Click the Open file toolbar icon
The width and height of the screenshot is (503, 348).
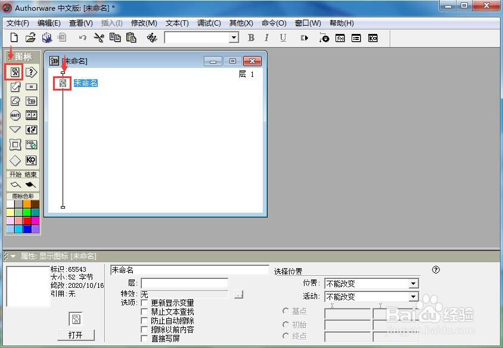pos(30,38)
